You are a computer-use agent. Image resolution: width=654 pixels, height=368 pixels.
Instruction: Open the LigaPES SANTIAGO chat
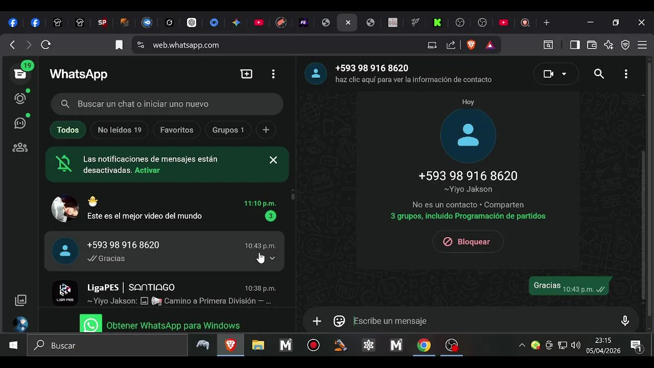coord(165,293)
